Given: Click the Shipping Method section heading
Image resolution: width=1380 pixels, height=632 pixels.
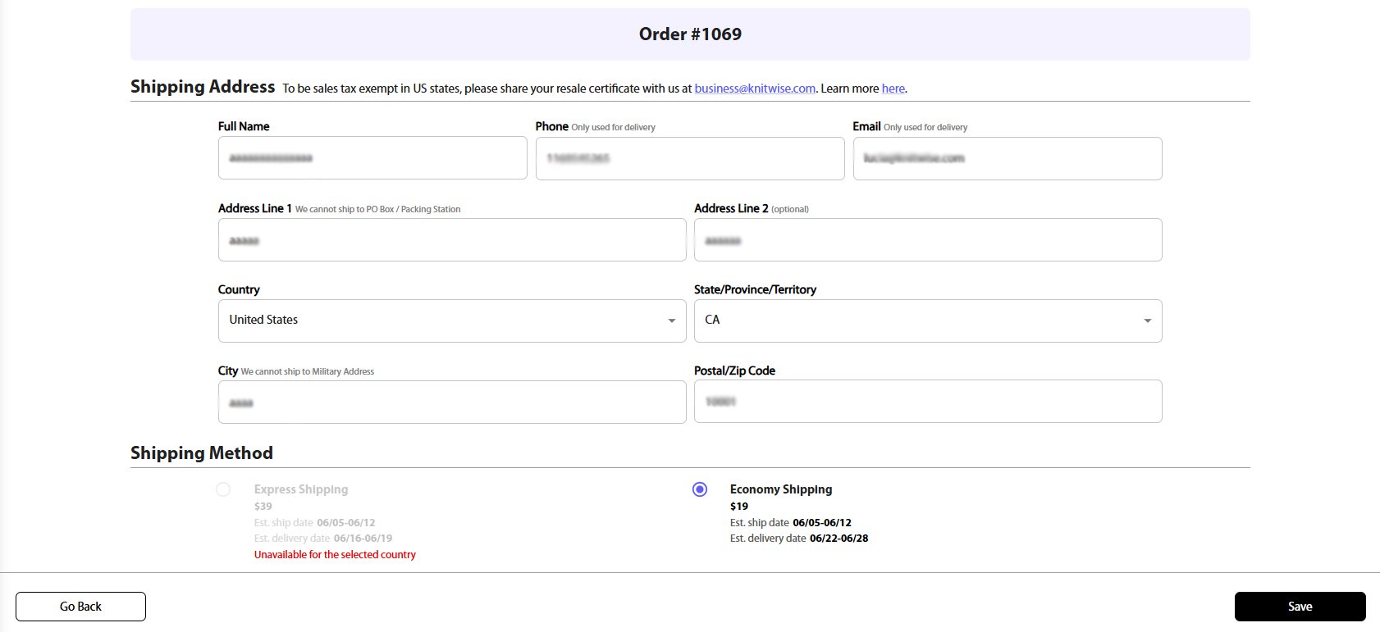Looking at the screenshot, I should pos(202,453).
